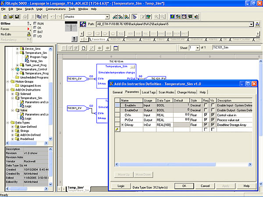Click the Logic button in the dialog
263x197 pixels.
(x=121, y=186)
